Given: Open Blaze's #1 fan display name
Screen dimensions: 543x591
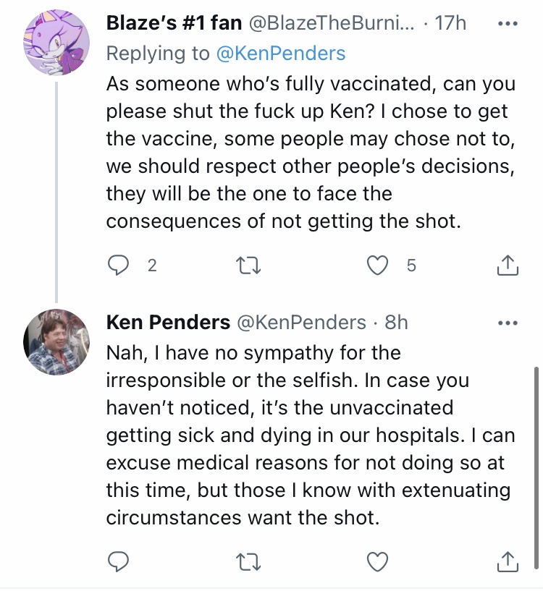Looking at the screenshot, I should tap(174, 22).
